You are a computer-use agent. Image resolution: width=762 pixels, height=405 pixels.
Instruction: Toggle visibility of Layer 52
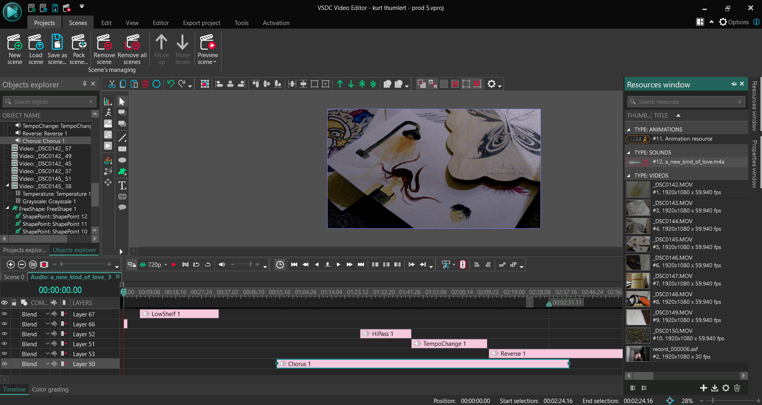(x=4, y=334)
